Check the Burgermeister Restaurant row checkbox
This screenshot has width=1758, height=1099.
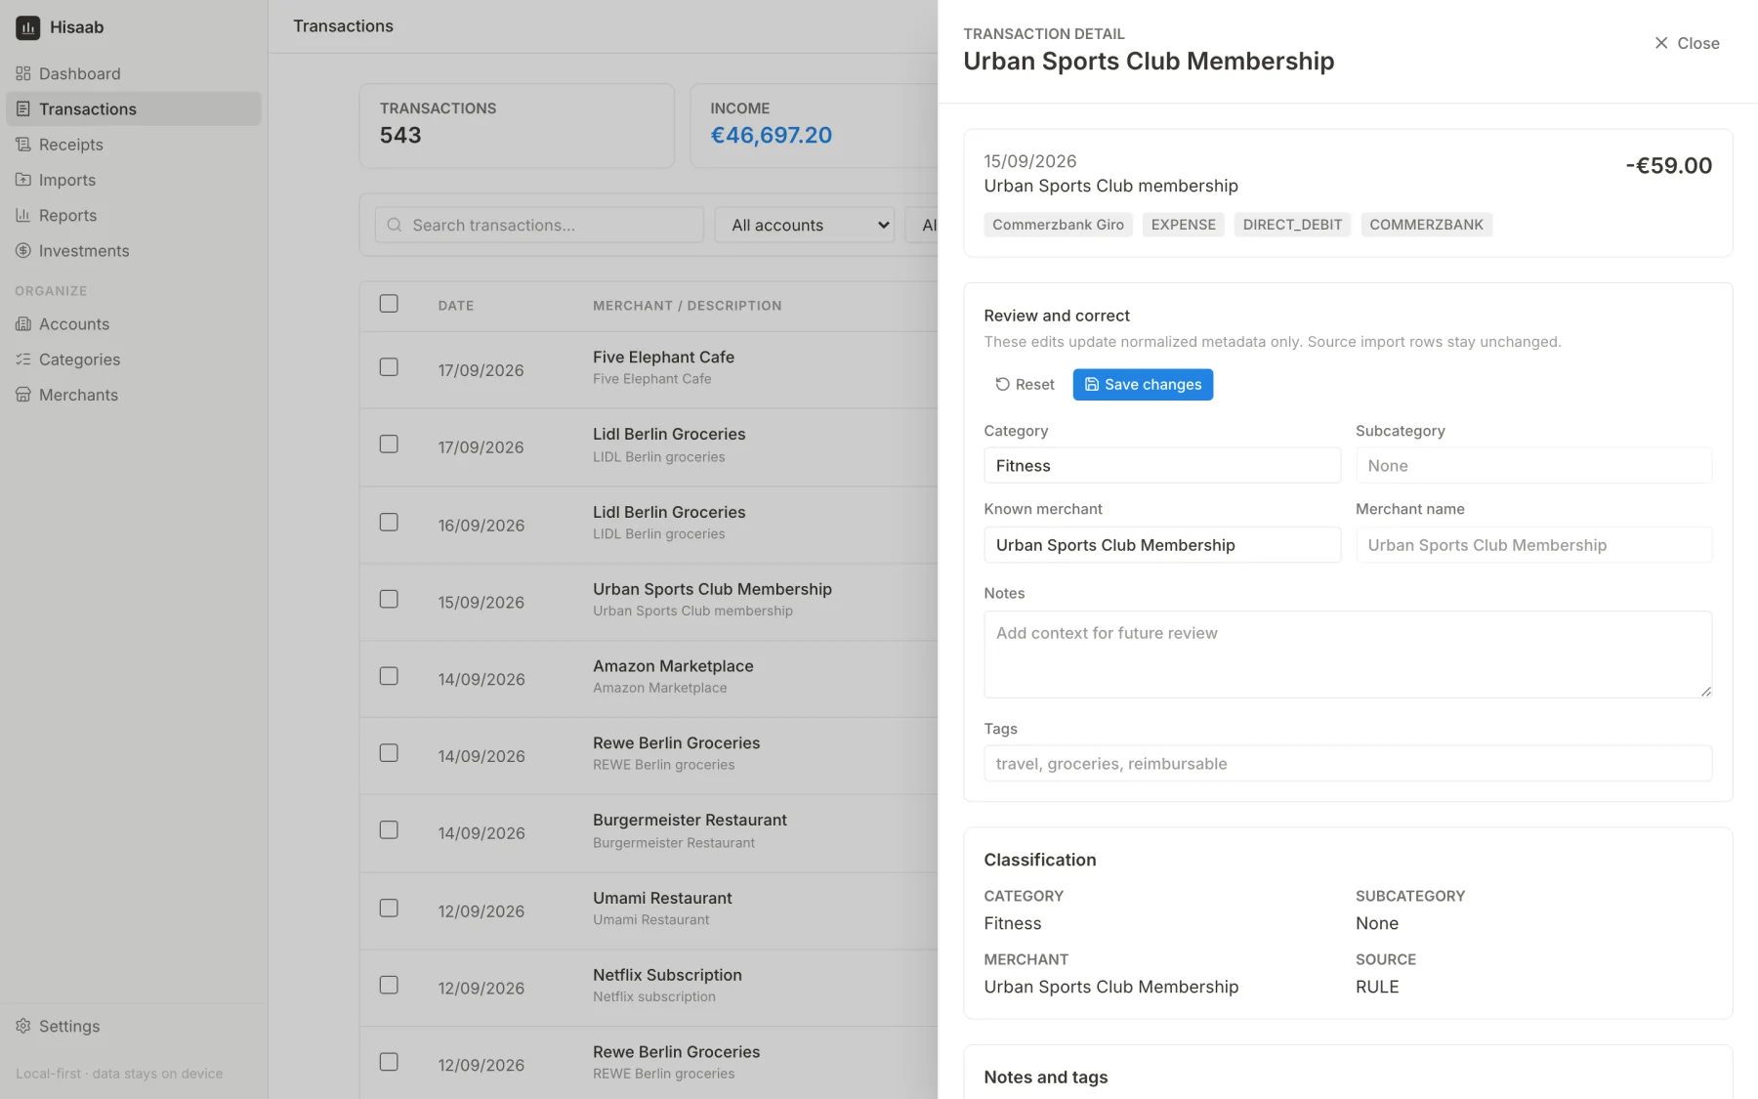(x=389, y=830)
